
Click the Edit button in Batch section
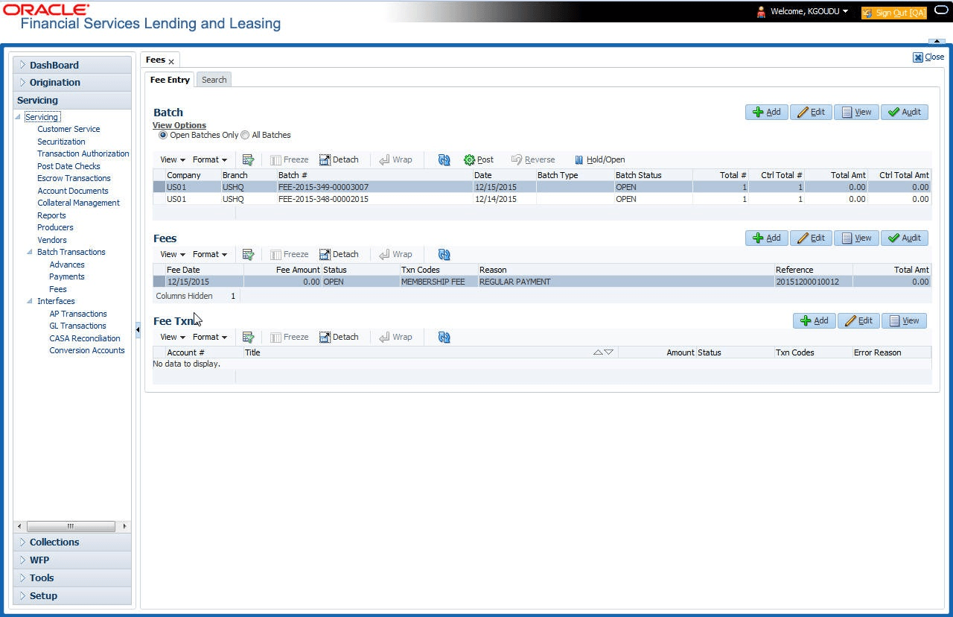(x=811, y=112)
